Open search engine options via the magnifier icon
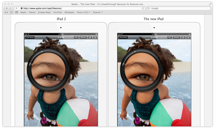 pyautogui.click(x=149, y=8)
